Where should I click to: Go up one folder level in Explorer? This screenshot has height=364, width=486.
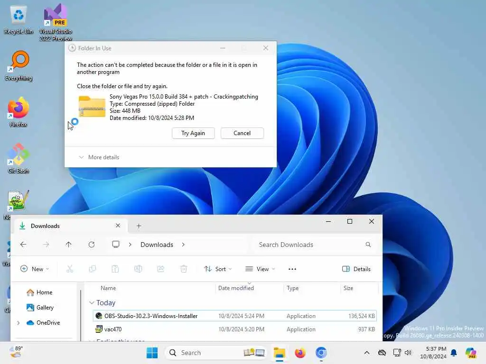[68, 245]
